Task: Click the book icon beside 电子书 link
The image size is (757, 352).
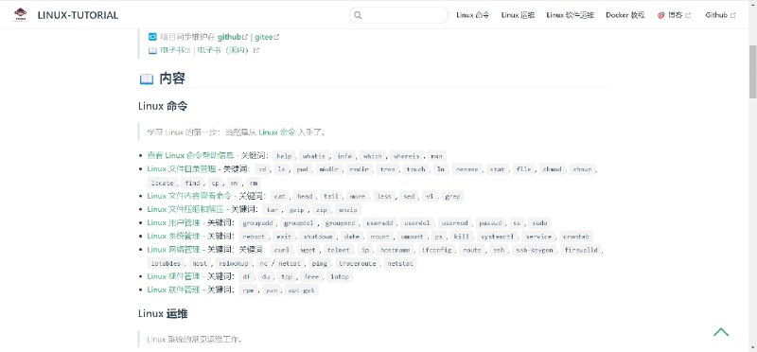Action: point(152,50)
